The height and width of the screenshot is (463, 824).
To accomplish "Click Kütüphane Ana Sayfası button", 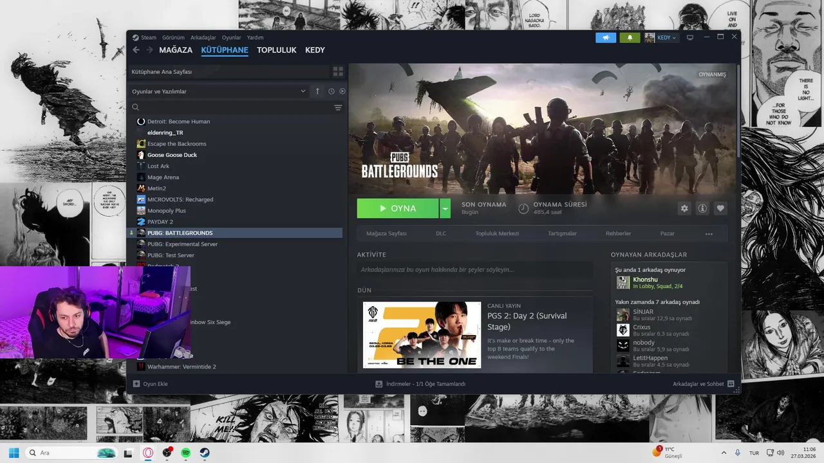I will [228, 71].
